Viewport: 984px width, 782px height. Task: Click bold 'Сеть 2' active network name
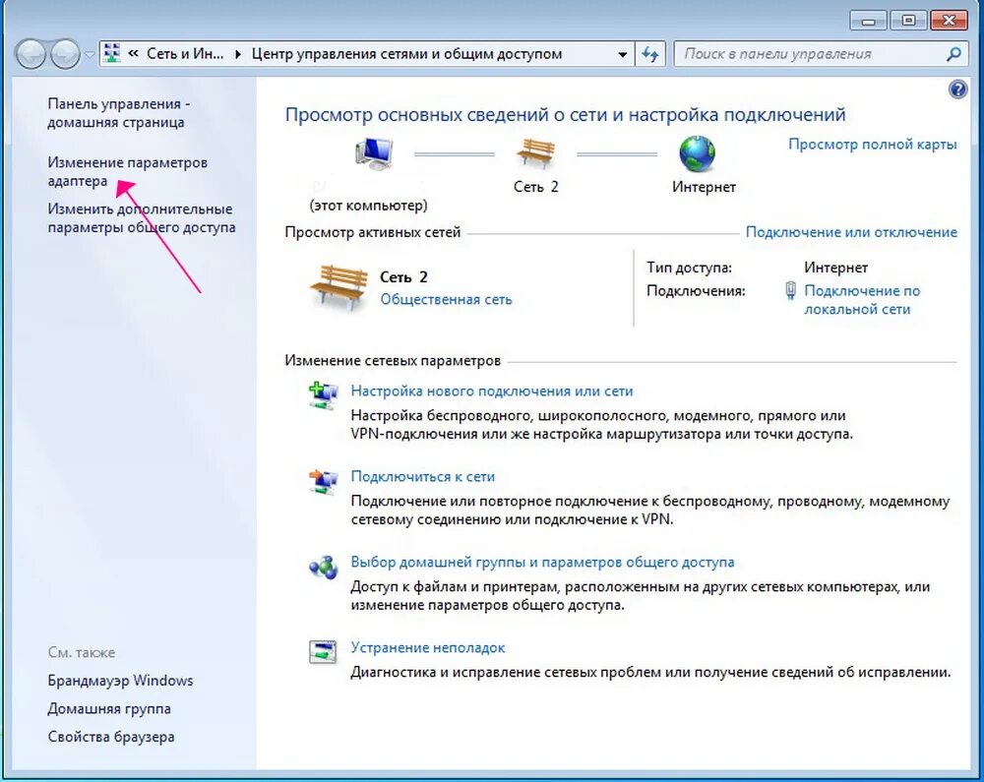click(403, 277)
